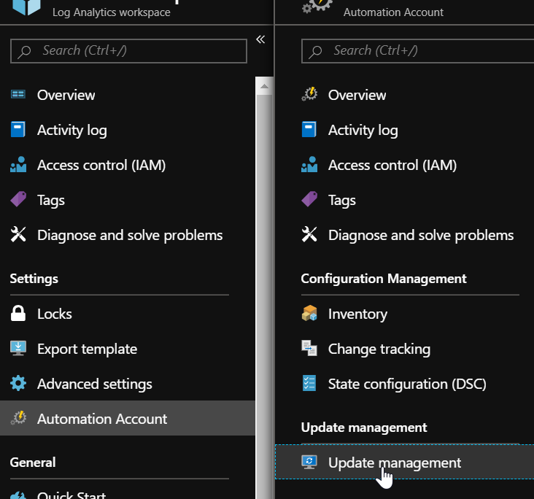This screenshot has width=534, height=499.
Task: Click the left menu vertical scrollbar track
Action: click(x=264, y=296)
